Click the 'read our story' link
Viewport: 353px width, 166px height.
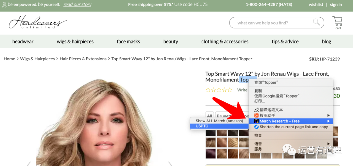77,5
